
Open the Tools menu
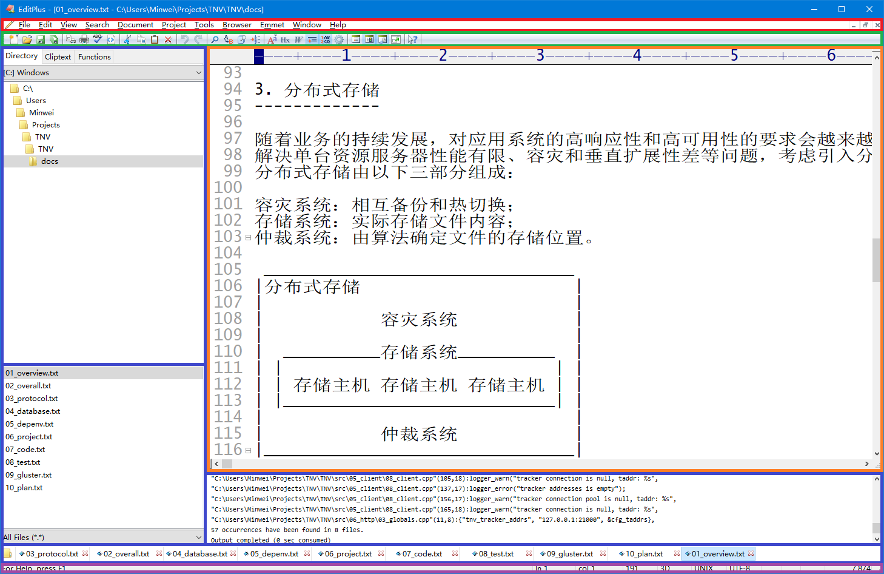click(x=204, y=25)
